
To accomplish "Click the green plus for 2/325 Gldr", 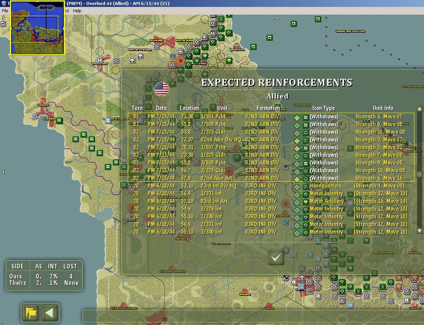I will (297, 133).
